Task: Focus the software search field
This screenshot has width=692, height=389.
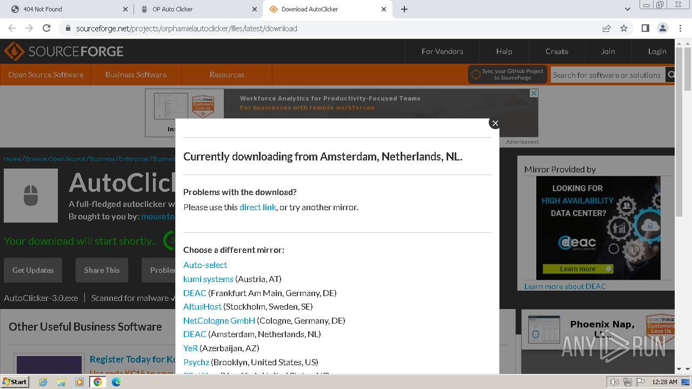Action: [607, 75]
